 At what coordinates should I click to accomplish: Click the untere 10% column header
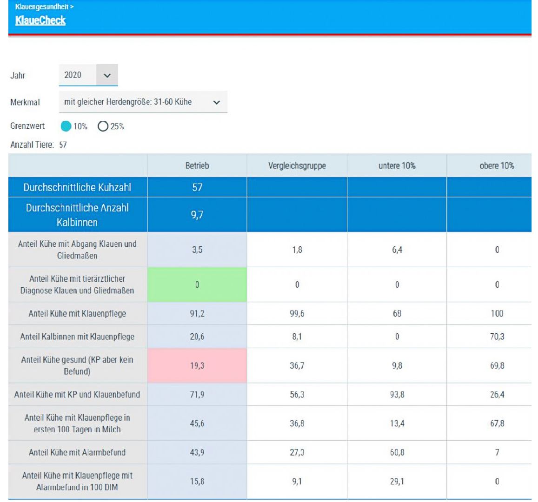397,165
